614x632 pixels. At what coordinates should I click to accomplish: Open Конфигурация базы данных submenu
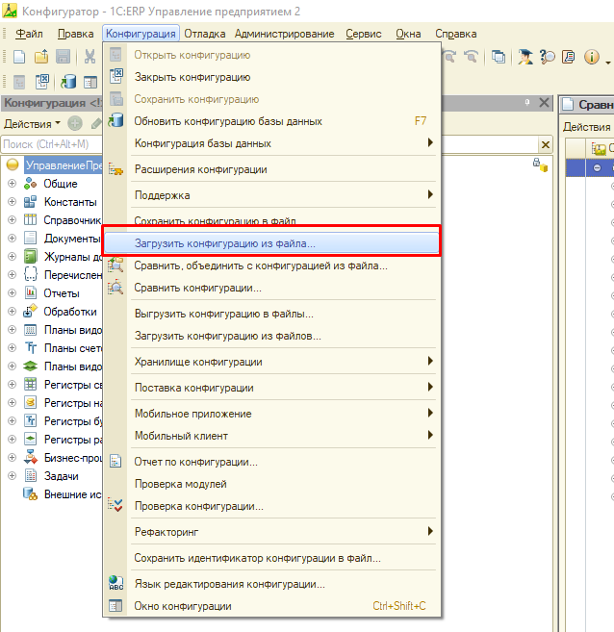pos(271,143)
